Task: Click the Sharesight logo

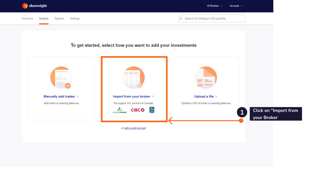Action: [x=34, y=6]
